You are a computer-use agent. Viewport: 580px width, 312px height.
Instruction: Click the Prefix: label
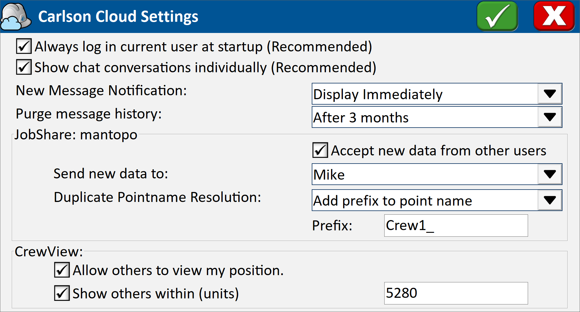(332, 226)
